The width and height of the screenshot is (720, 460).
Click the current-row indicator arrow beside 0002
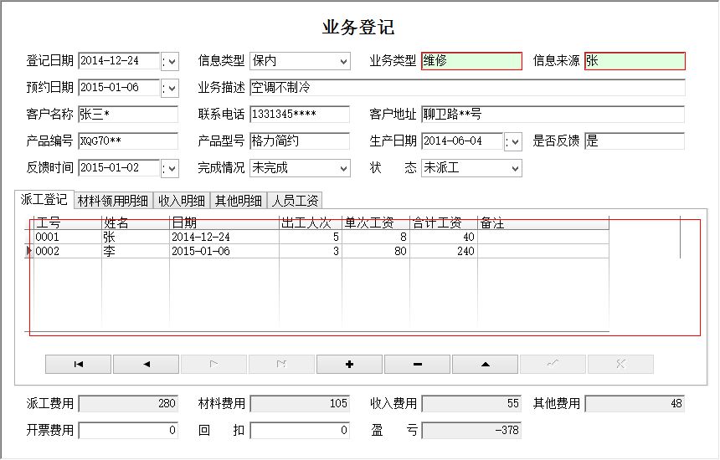[29, 251]
